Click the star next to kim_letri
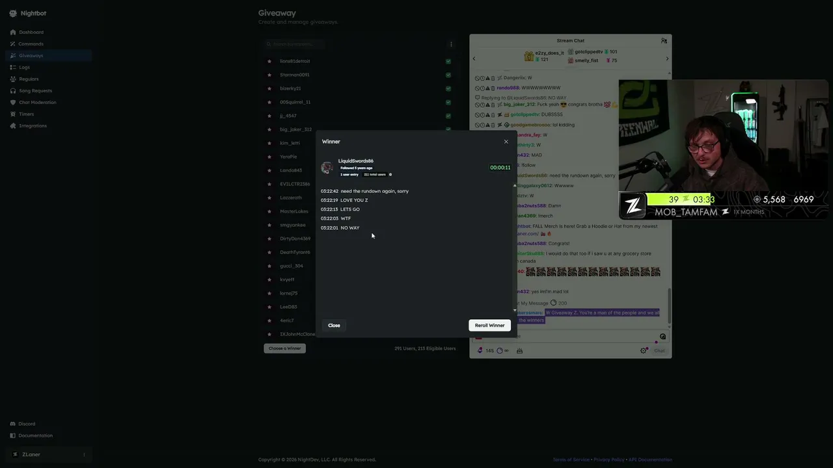Screen dimensions: 833x468 tap(269, 143)
